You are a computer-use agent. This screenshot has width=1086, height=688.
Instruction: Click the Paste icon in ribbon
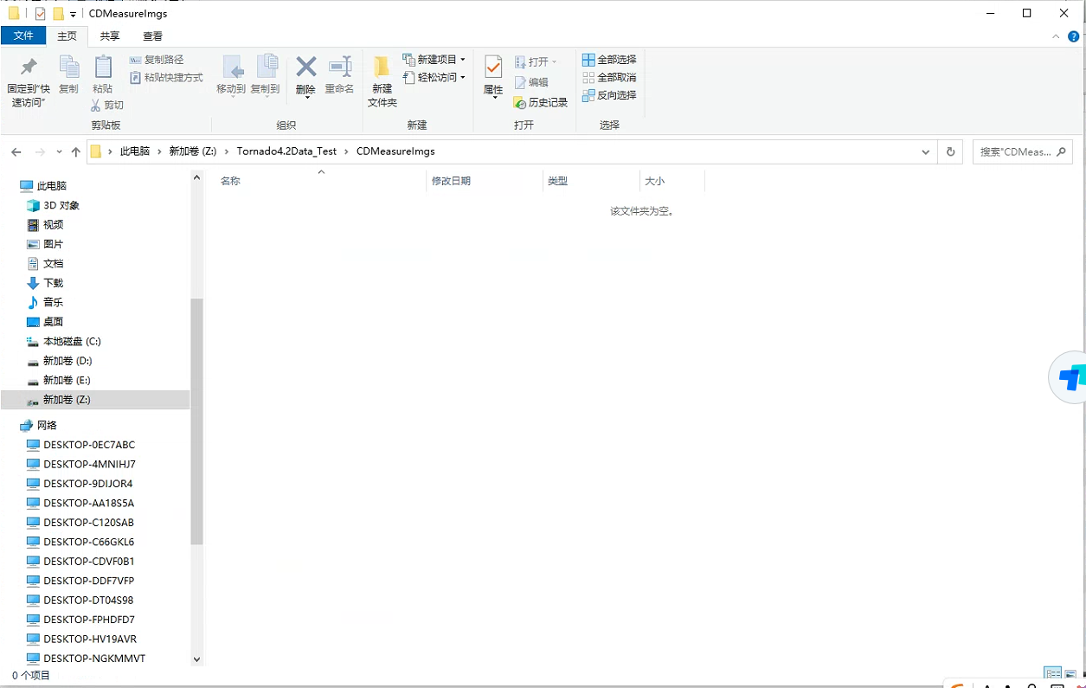103,68
